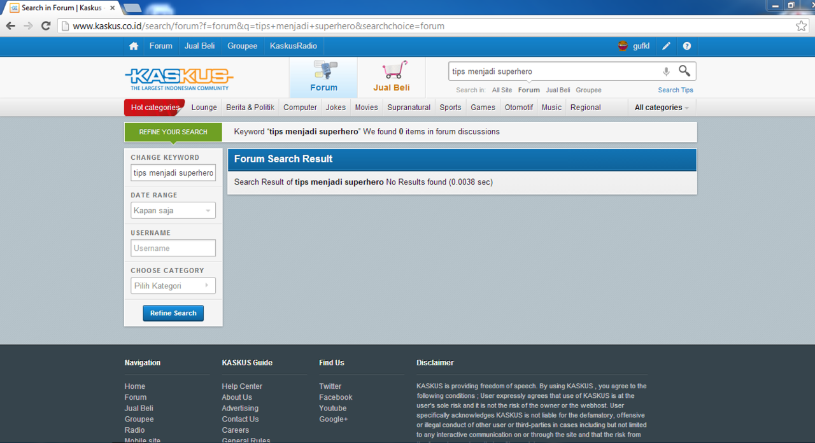
Task: Open the Facebook link in Find Us
Action: [x=336, y=397]
